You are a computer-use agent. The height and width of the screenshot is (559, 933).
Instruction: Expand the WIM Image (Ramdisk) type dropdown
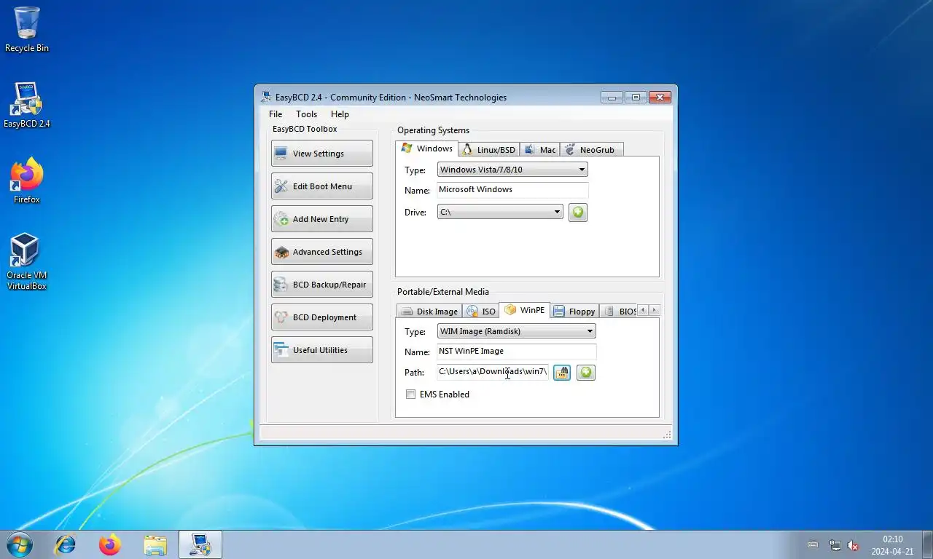pos(517,331)
